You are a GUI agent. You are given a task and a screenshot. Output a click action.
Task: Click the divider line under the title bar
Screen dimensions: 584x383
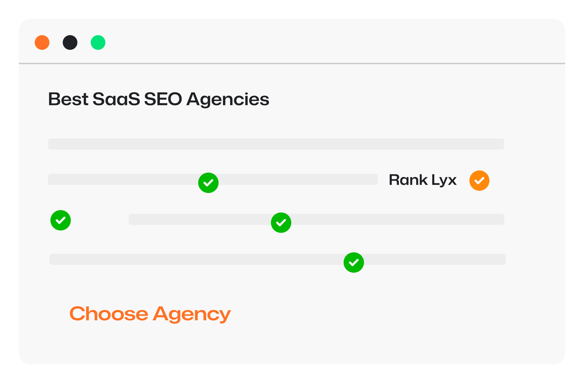point(292,63)
